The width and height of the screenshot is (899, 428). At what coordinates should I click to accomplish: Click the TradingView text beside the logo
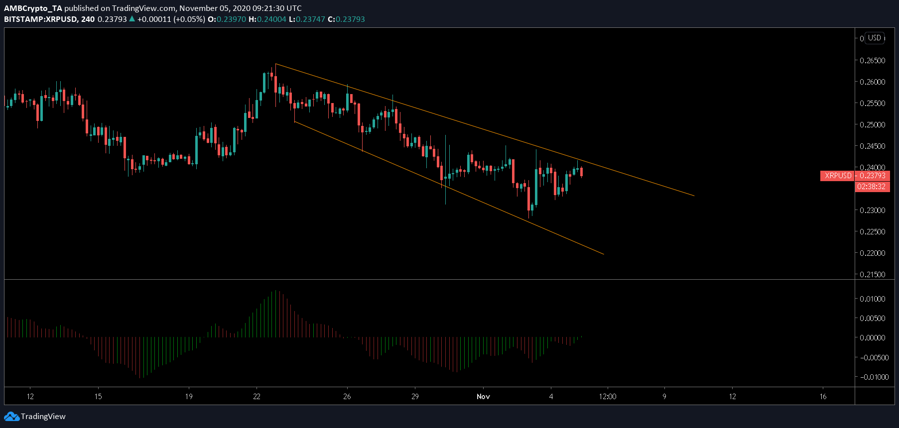click(x=43, y=417)
